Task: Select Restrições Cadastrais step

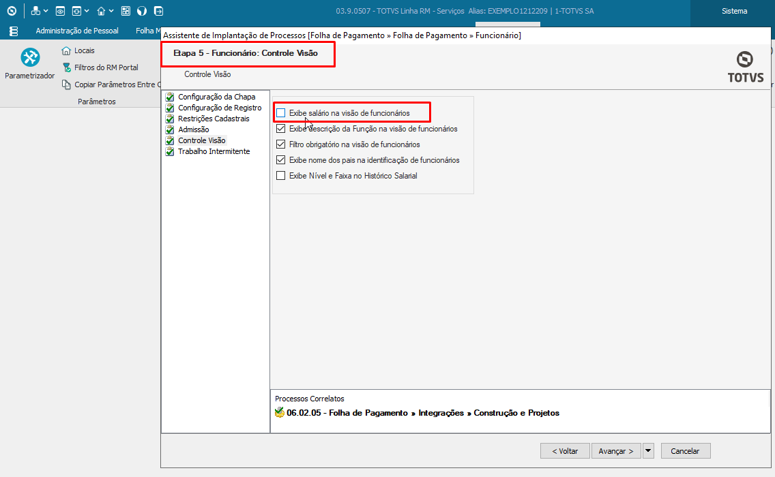Action: 214,119
